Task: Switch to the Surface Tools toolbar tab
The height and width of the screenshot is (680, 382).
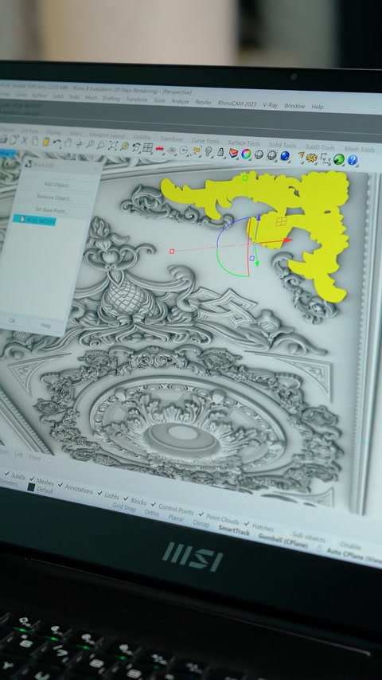Action: pos(244,143)
